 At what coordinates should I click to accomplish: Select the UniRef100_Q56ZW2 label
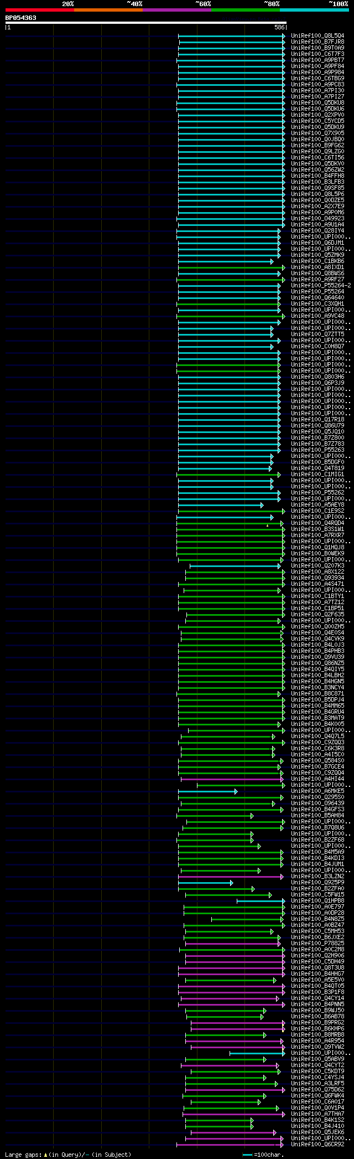[x=317, y=169]
